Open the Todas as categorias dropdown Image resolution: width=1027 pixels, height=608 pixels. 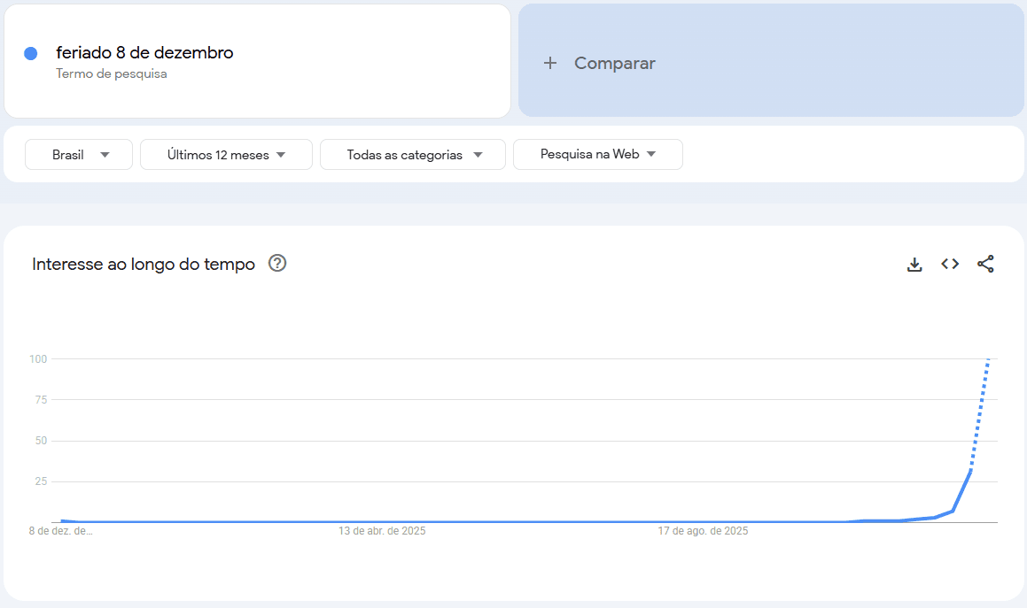point(412,154)
